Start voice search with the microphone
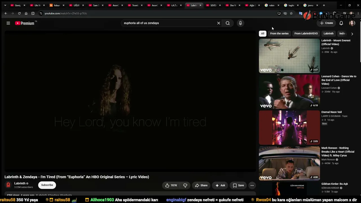 (240, 23)
